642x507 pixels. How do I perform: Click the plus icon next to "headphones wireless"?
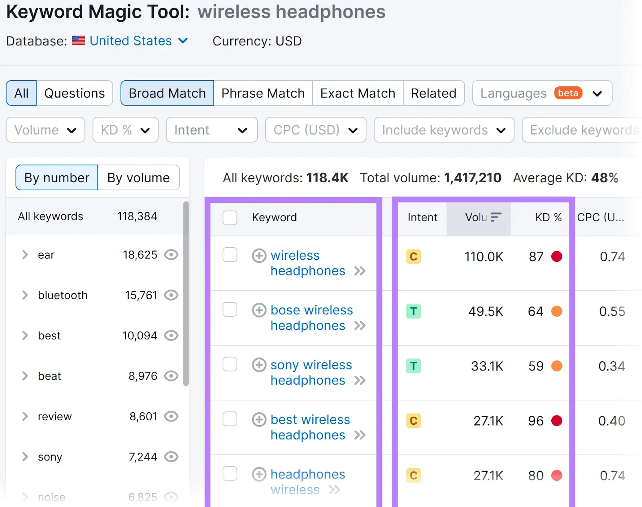[x=259, y=474]
